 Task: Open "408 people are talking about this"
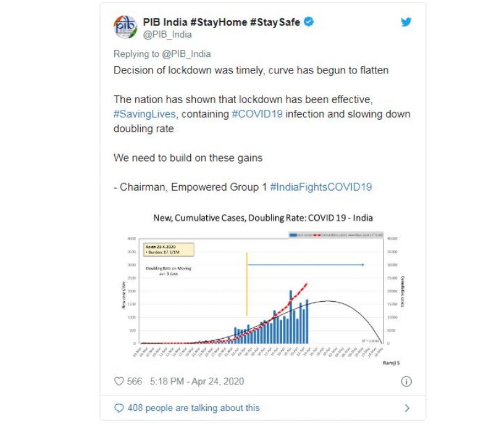(193, 408)
